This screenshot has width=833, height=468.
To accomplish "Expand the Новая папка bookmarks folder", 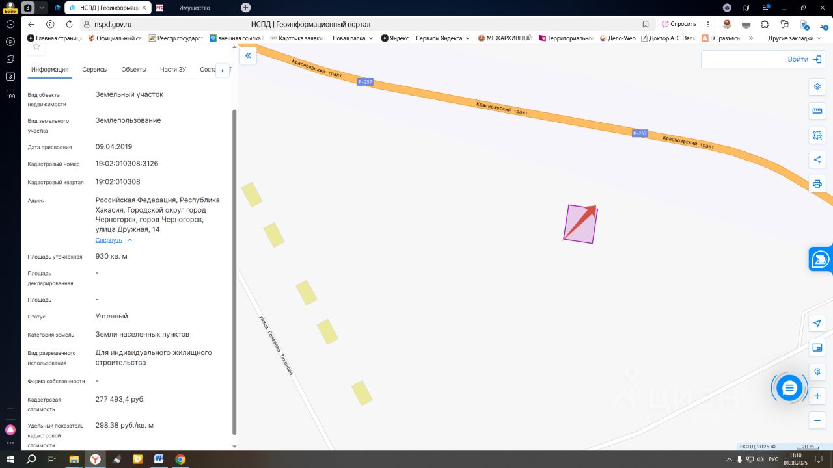I will pyautogui.click(x=353, y=38).
